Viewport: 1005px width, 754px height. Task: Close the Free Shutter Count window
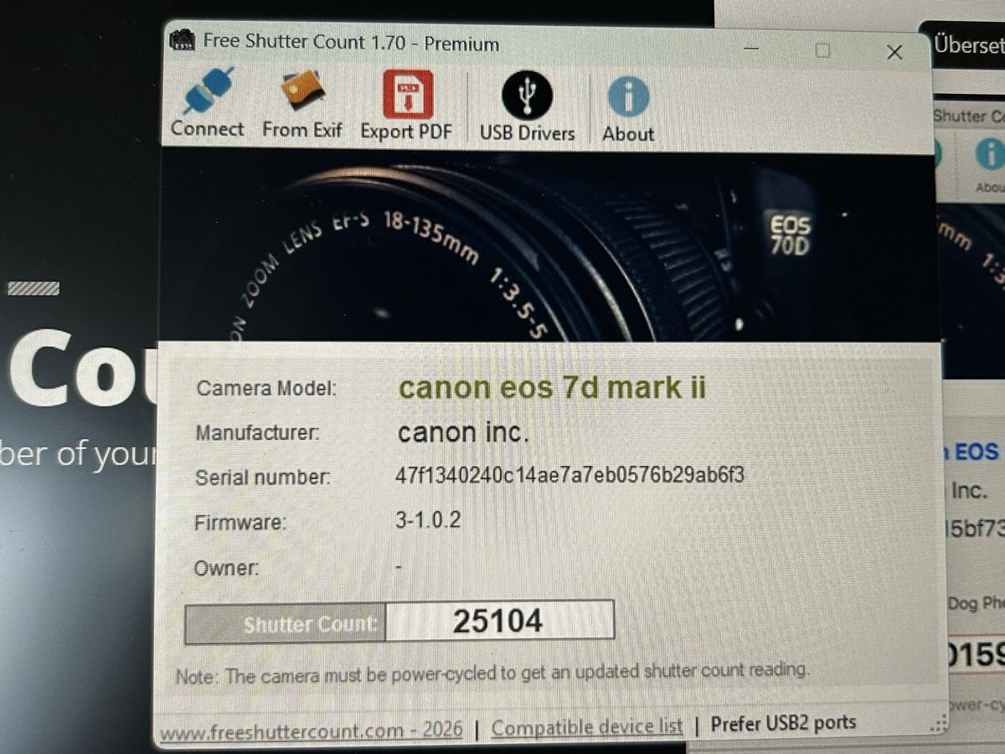click(x=894, y=52)
